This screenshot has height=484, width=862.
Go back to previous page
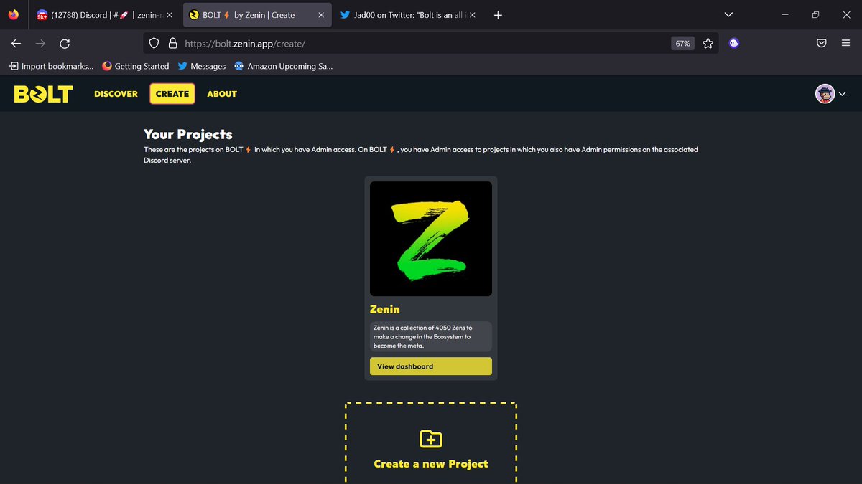pyautogui.click(x=16, y=44)
